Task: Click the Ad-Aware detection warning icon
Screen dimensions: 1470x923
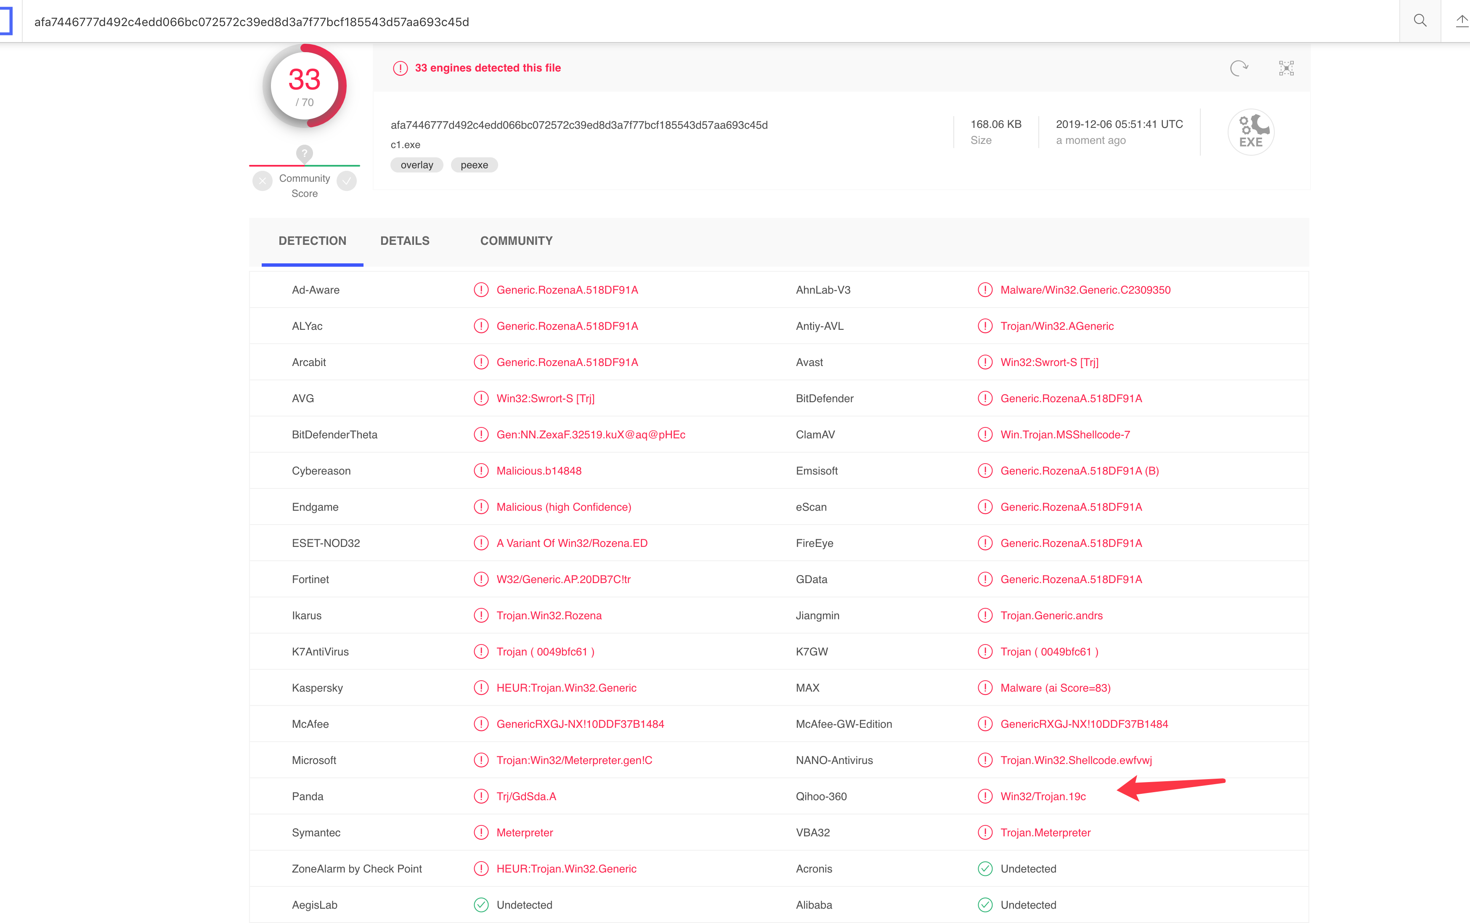Action: click(x=481, y=290)
